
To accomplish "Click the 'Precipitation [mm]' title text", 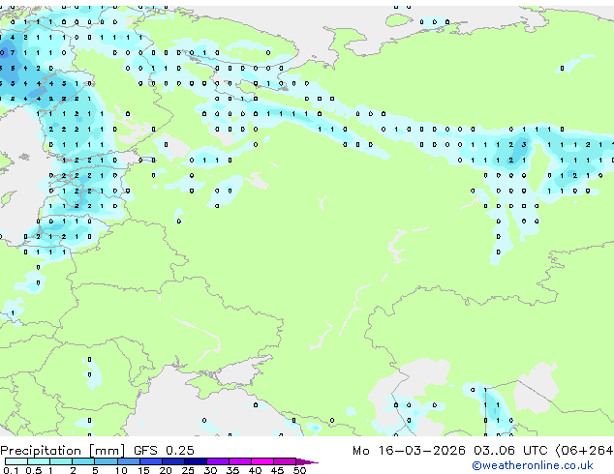I will pyautogui.click(x=63, y=451).
